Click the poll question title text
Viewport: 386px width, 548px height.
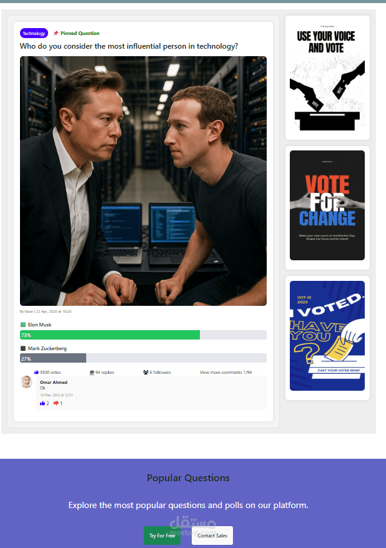click(x=129, y=46)
